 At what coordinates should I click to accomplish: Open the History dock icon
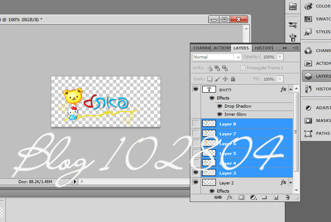[x=308, y=89]
